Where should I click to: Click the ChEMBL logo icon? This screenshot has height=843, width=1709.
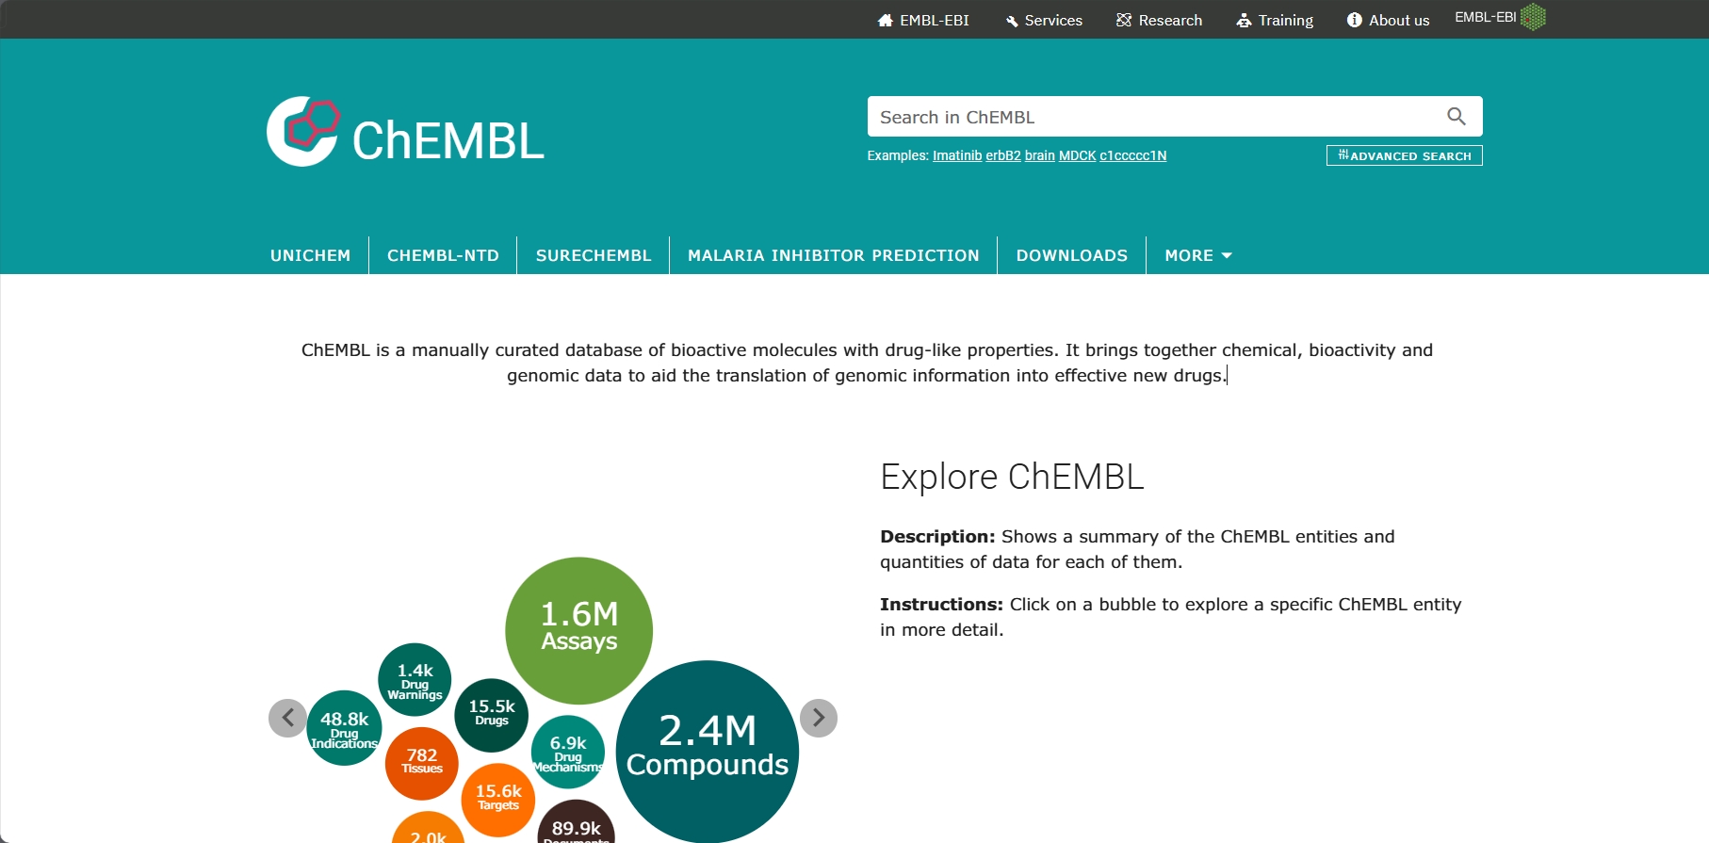click(302, 131)
